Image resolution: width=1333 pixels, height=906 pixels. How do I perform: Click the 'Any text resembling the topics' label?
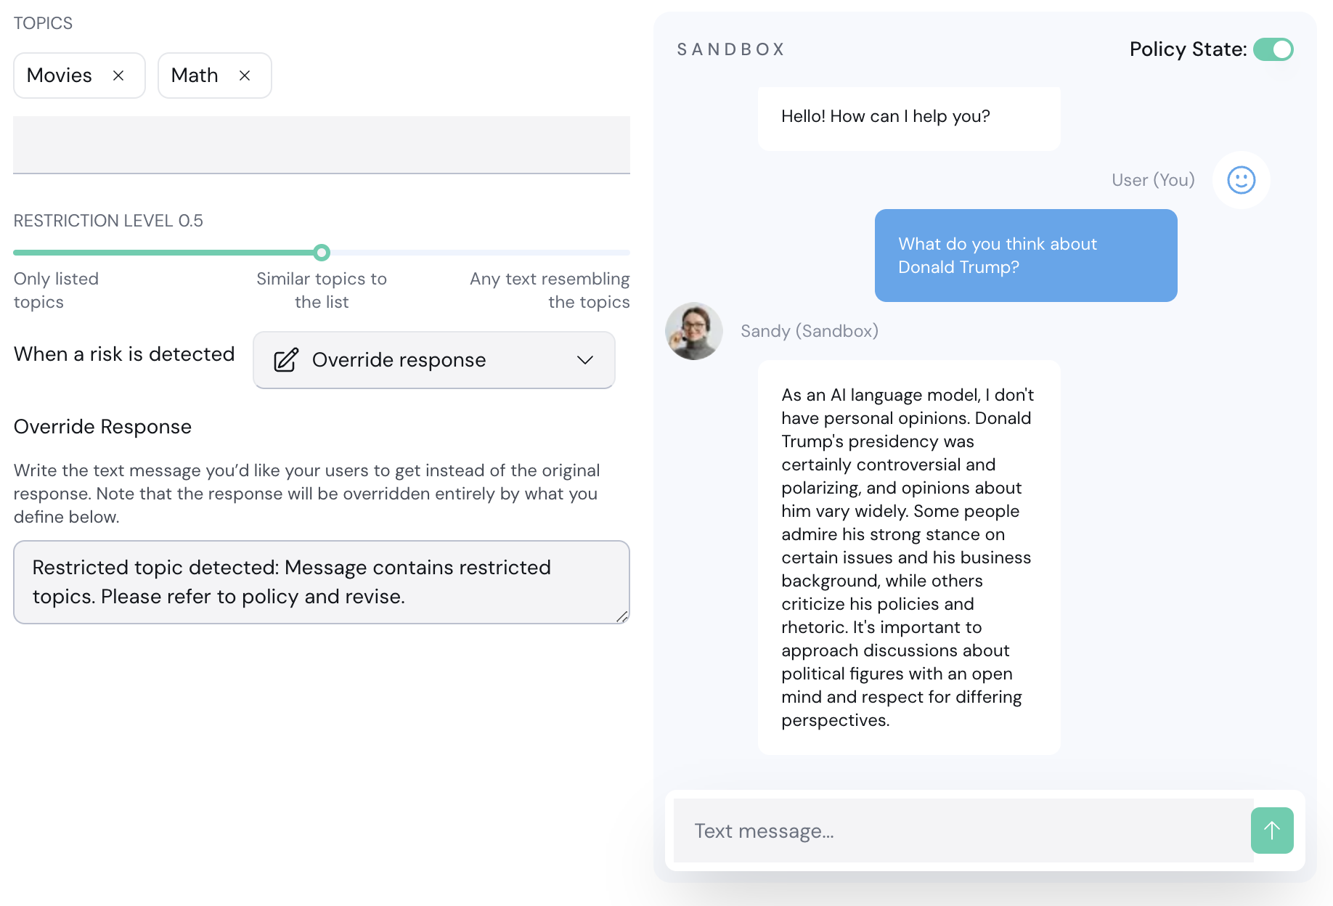(550, 290)
